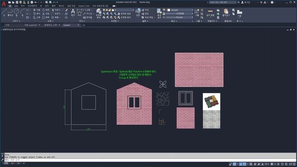Click the Table tool icon

(x=84, y=17)
